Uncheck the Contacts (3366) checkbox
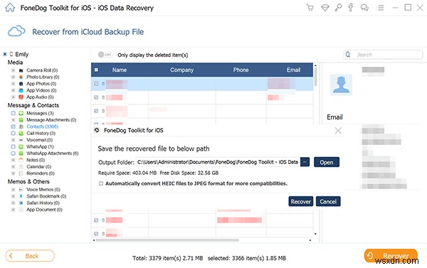 coord(13,127)
